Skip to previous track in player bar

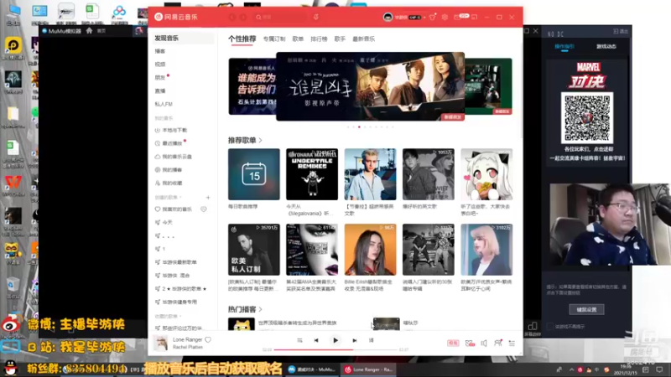click(316, 340)
